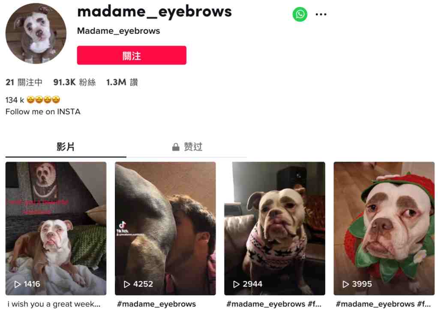This screenshot has height=310, width=438.
Task: Click the lock icon on liked tab
Action: pyautogui.click(x=176, y=147)
